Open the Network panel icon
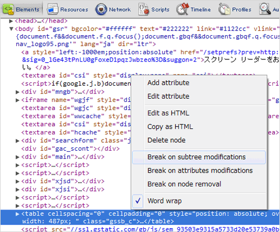The image size is (280, 232). (x=101, y=9)
